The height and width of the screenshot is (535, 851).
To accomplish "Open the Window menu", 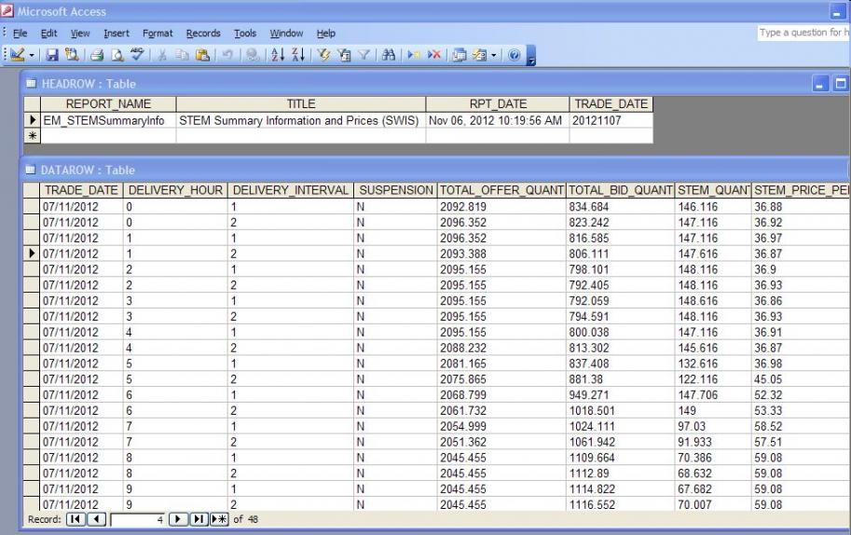I will tap(286, 34).
